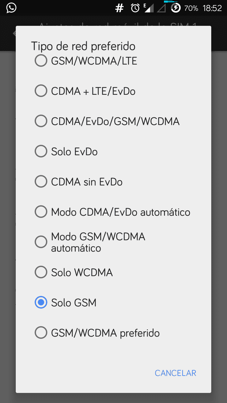
Task: Tap the SIM 1 signal strength icon
Action: tap(149, 8)
